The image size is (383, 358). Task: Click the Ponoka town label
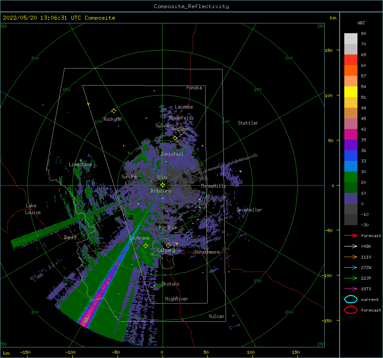(x=194, y=88)
